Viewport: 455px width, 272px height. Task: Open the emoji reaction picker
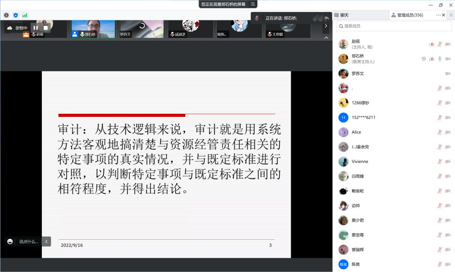(x=10, y=241)
